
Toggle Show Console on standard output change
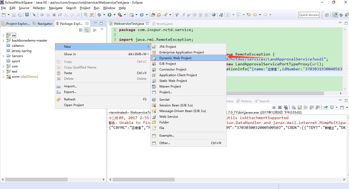point(312,107)
